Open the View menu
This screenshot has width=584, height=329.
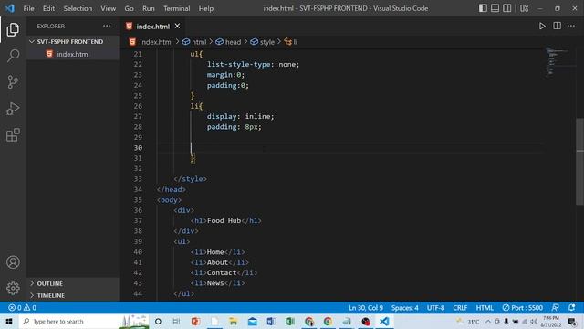108,8
